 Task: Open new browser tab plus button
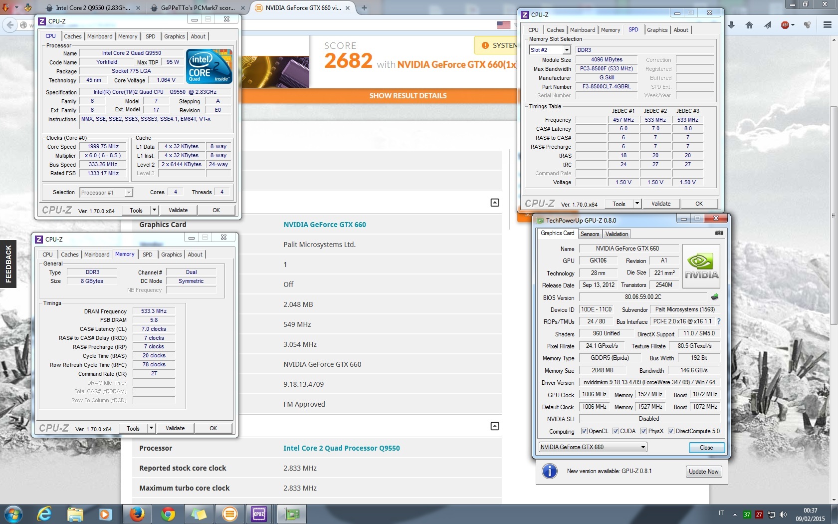pyautogui.click(x=364, y=7)
